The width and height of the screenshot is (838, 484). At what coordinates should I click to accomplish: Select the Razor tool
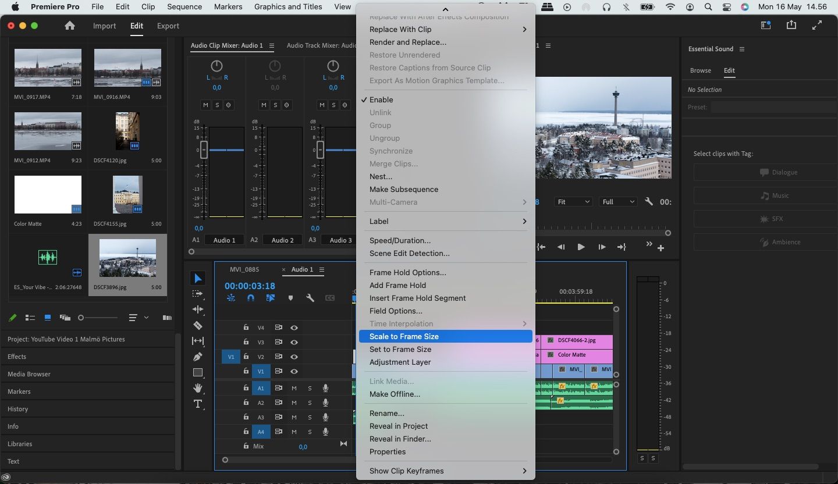click(198, 325)
